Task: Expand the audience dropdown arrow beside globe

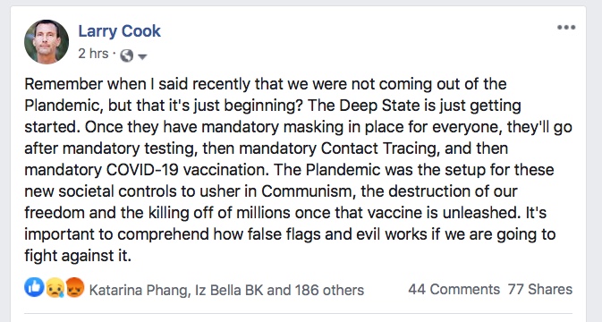Action: 142,57
